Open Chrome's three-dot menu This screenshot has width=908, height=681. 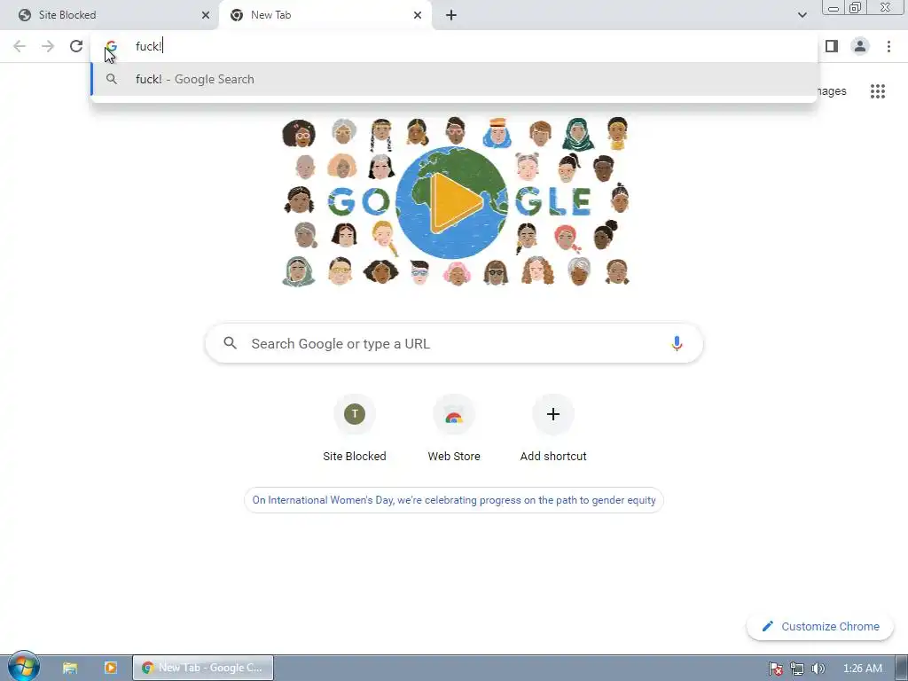888,46
